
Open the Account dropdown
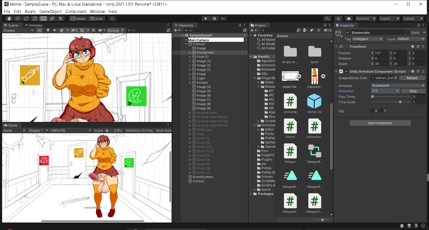coord(366,18)
